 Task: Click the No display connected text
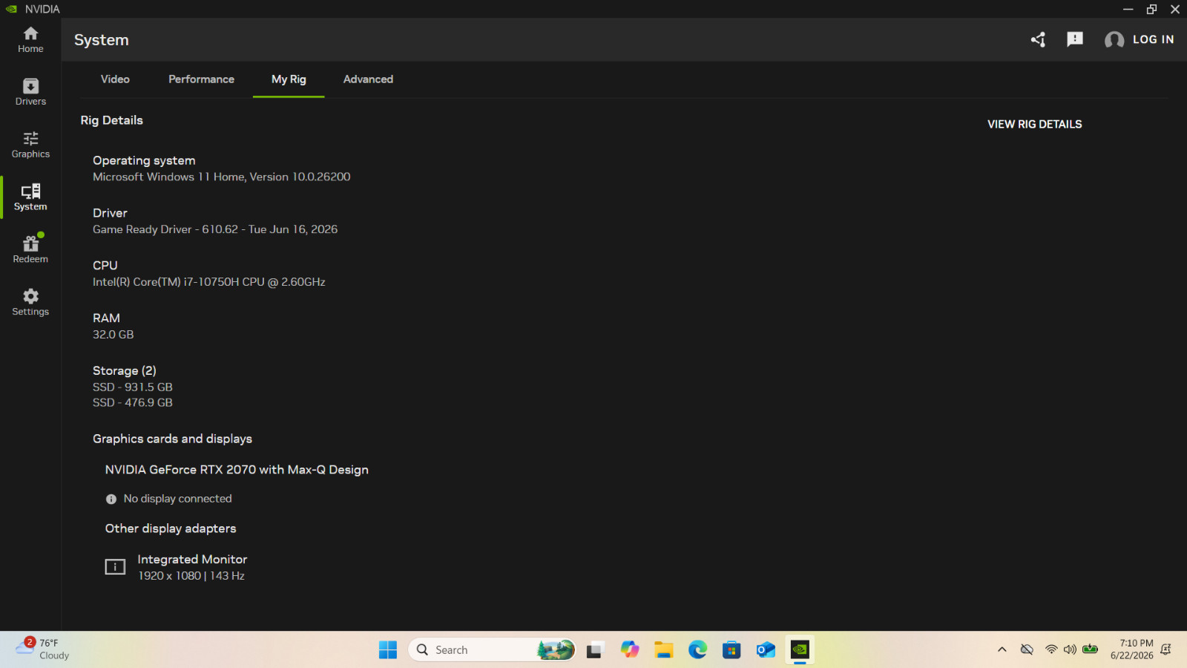pyautogui.click(x=177, y=499)
